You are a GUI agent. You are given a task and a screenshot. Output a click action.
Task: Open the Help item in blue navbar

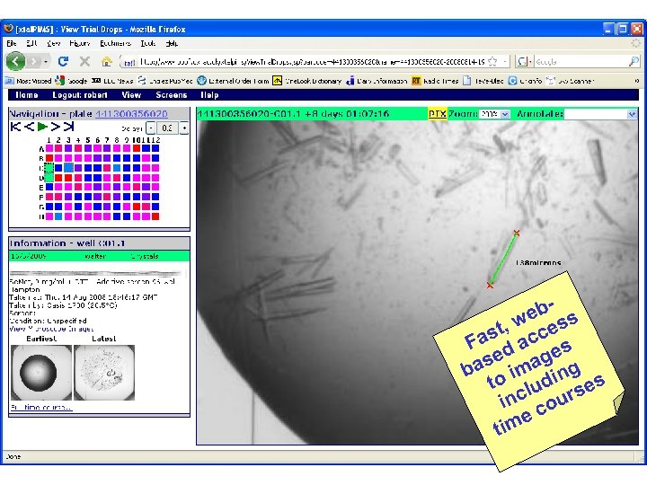209,95
